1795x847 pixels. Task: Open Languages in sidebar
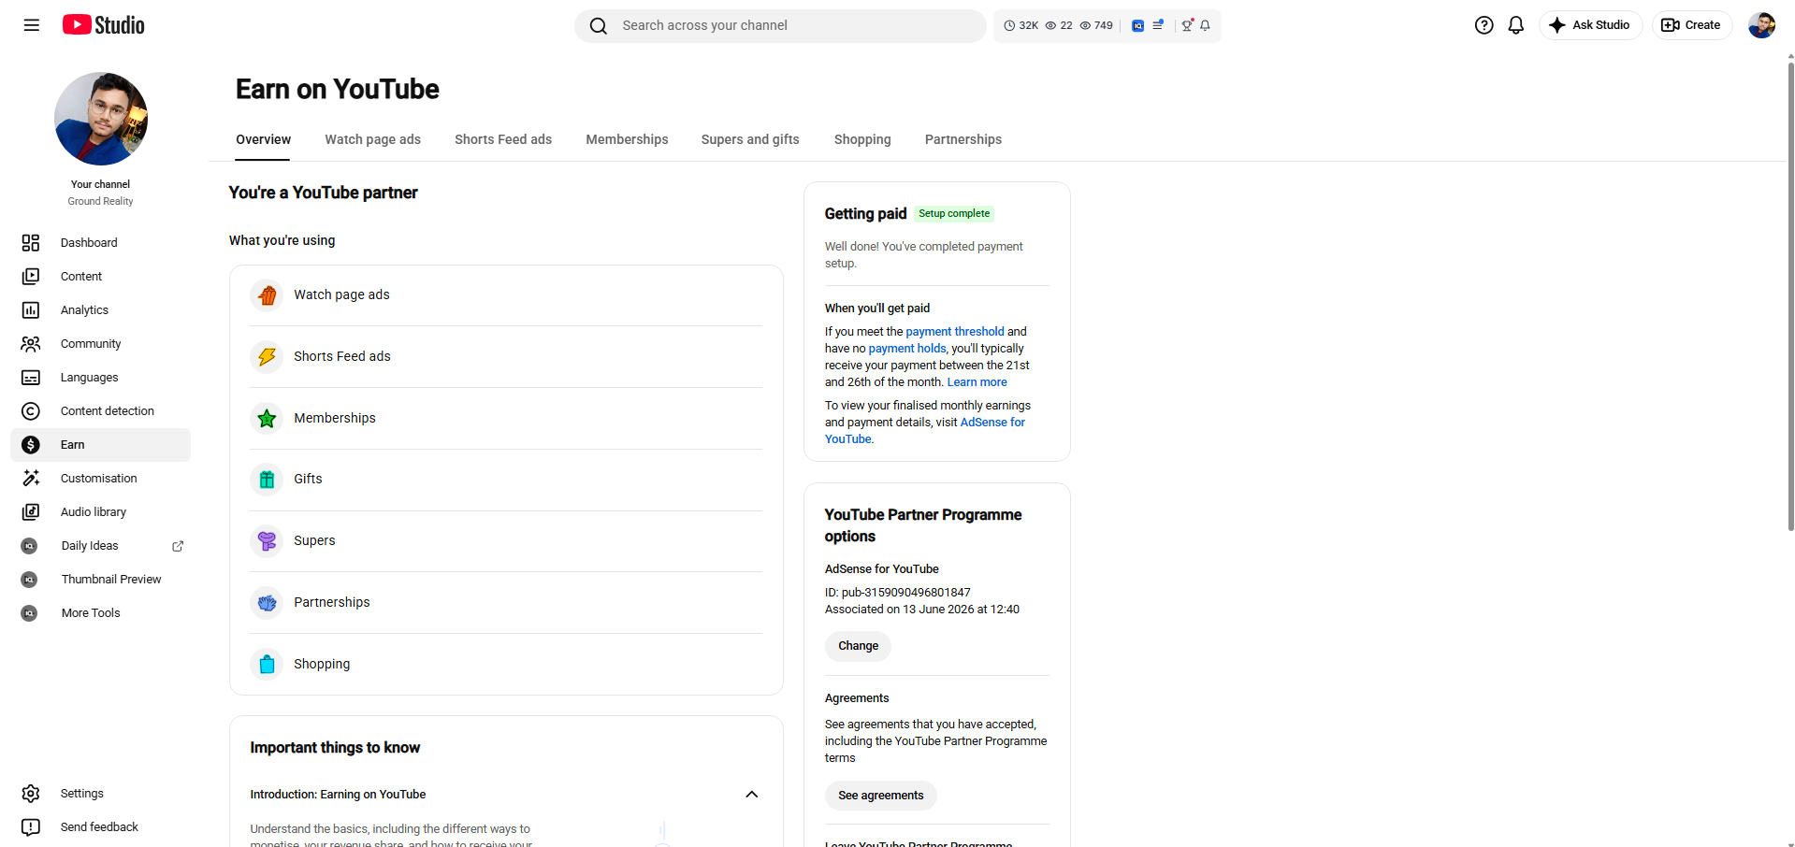(x=100, y=378)
